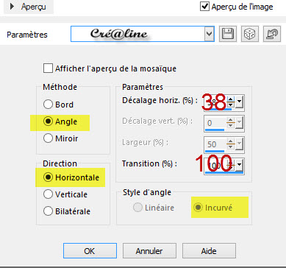The image size is (286, 268).
Task: Select the Angle method radio button
Action: click(48, 121)
